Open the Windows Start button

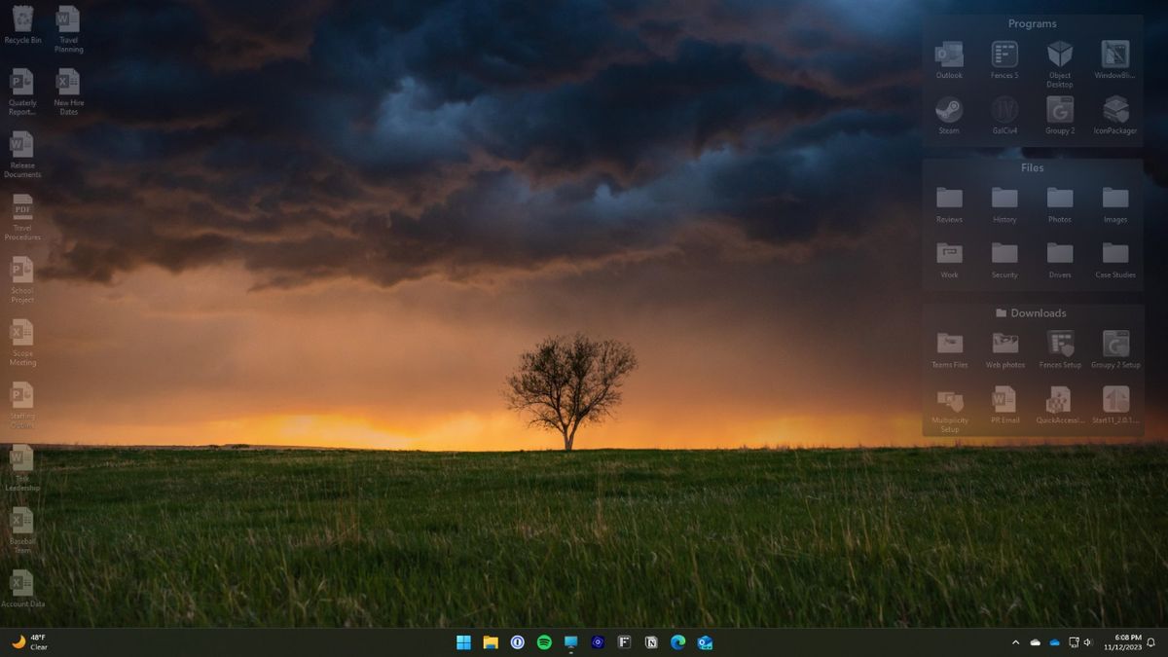[x=464, y=642]
